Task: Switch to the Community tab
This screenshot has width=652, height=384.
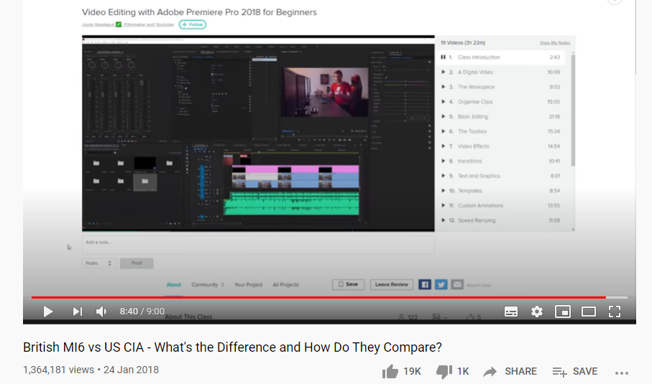Action: (208, 285)
